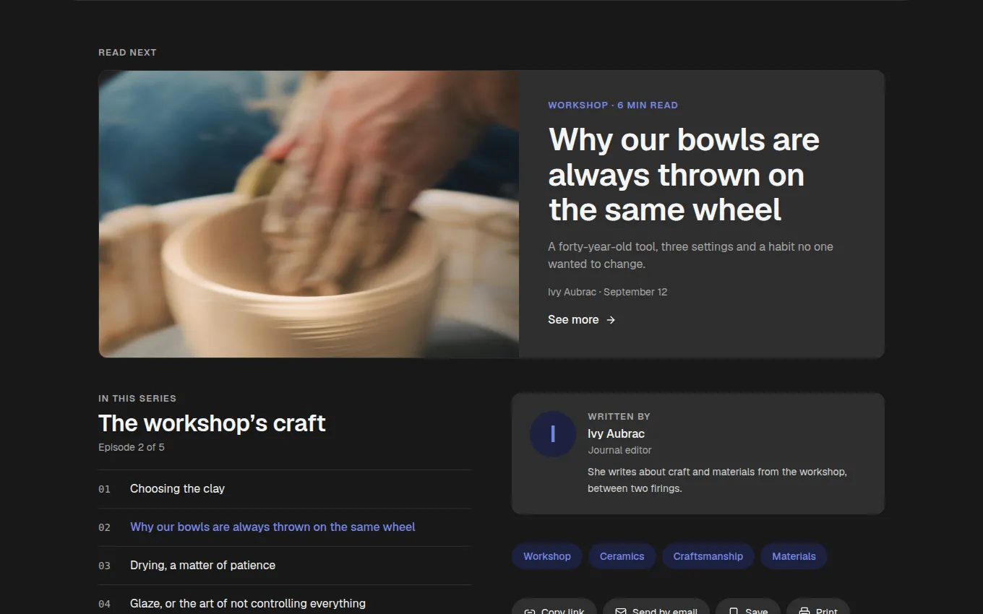This screenshot has height=614, width=983.
Task: Print the article
Action: pyautogui.click(x=818, y=607)
